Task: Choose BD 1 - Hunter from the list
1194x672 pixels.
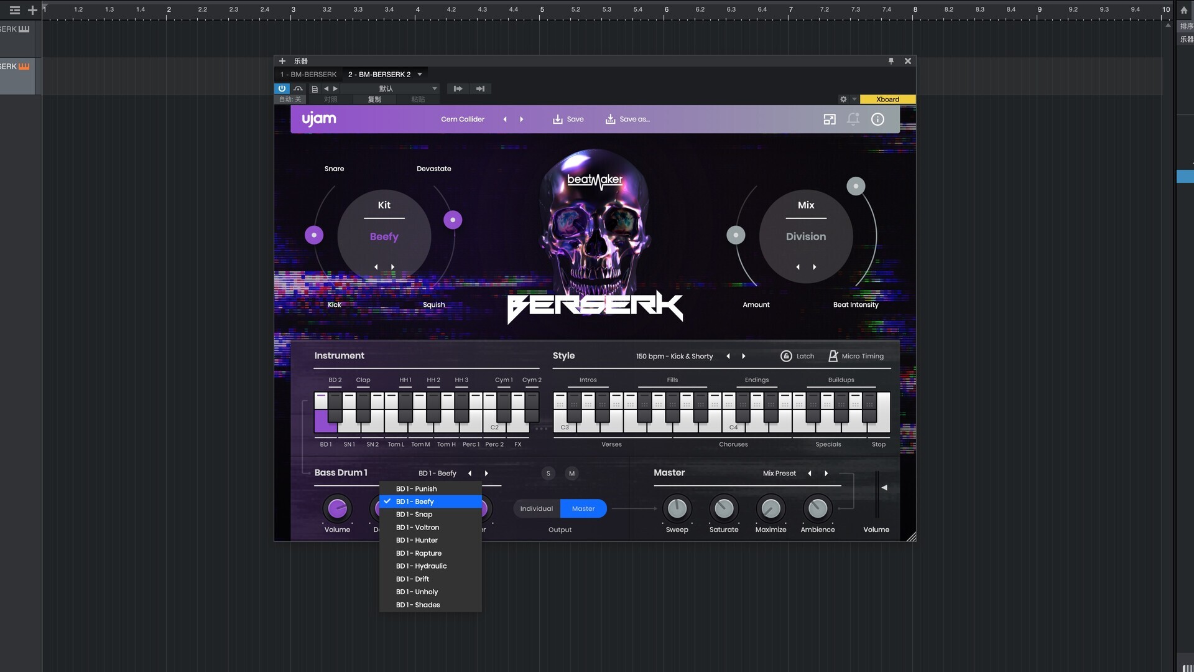Action: [x=430, y=540]
